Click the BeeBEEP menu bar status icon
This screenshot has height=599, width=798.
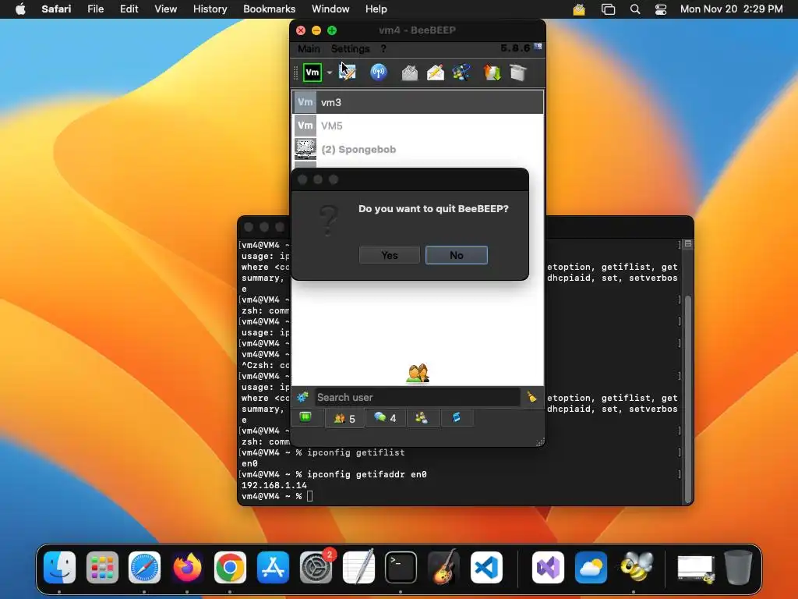(579, 9)
